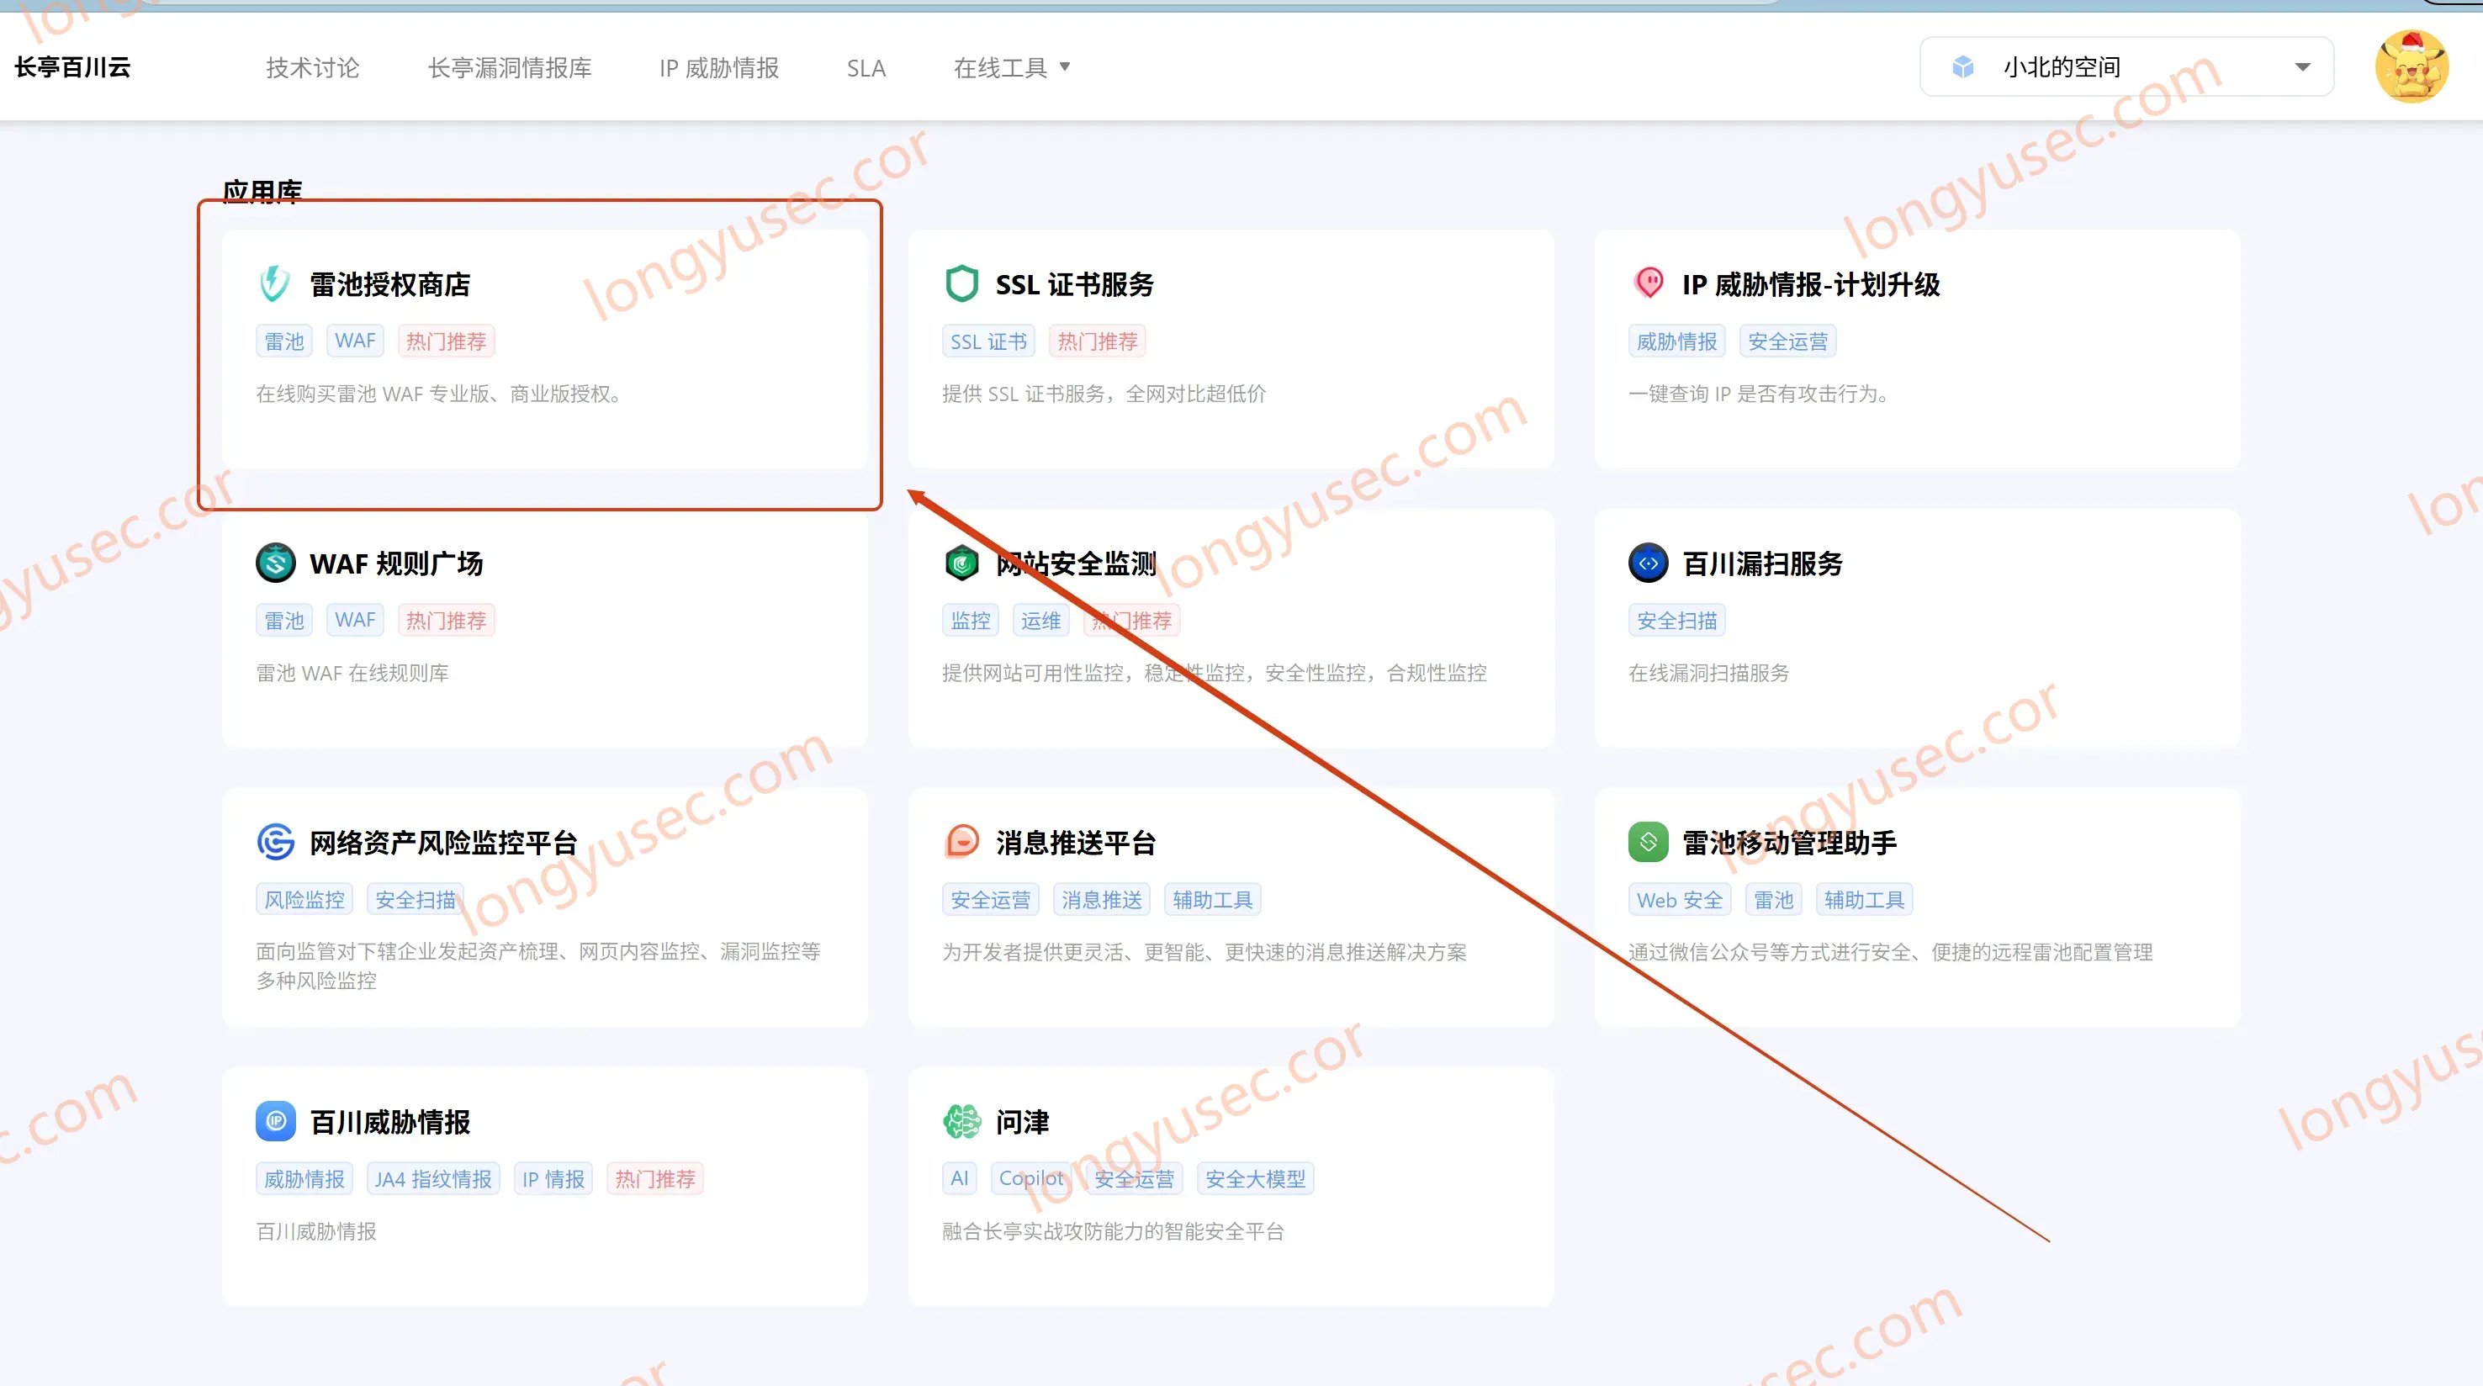This screenshot has width=2483, height=1386.
Task: Open the 小北的空间 workspace selector
Action: click(x=2126, y=66)
